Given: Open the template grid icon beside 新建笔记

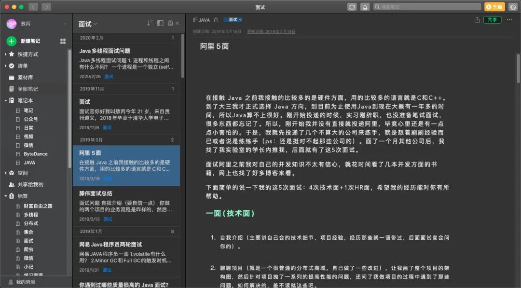Looking at the screenshot, I should coord(63,41).
